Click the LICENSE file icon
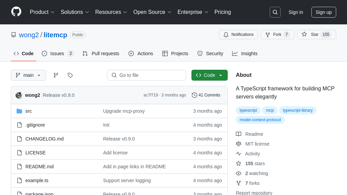The width and height of the screenshot is (347, 195). click(19, 153)
